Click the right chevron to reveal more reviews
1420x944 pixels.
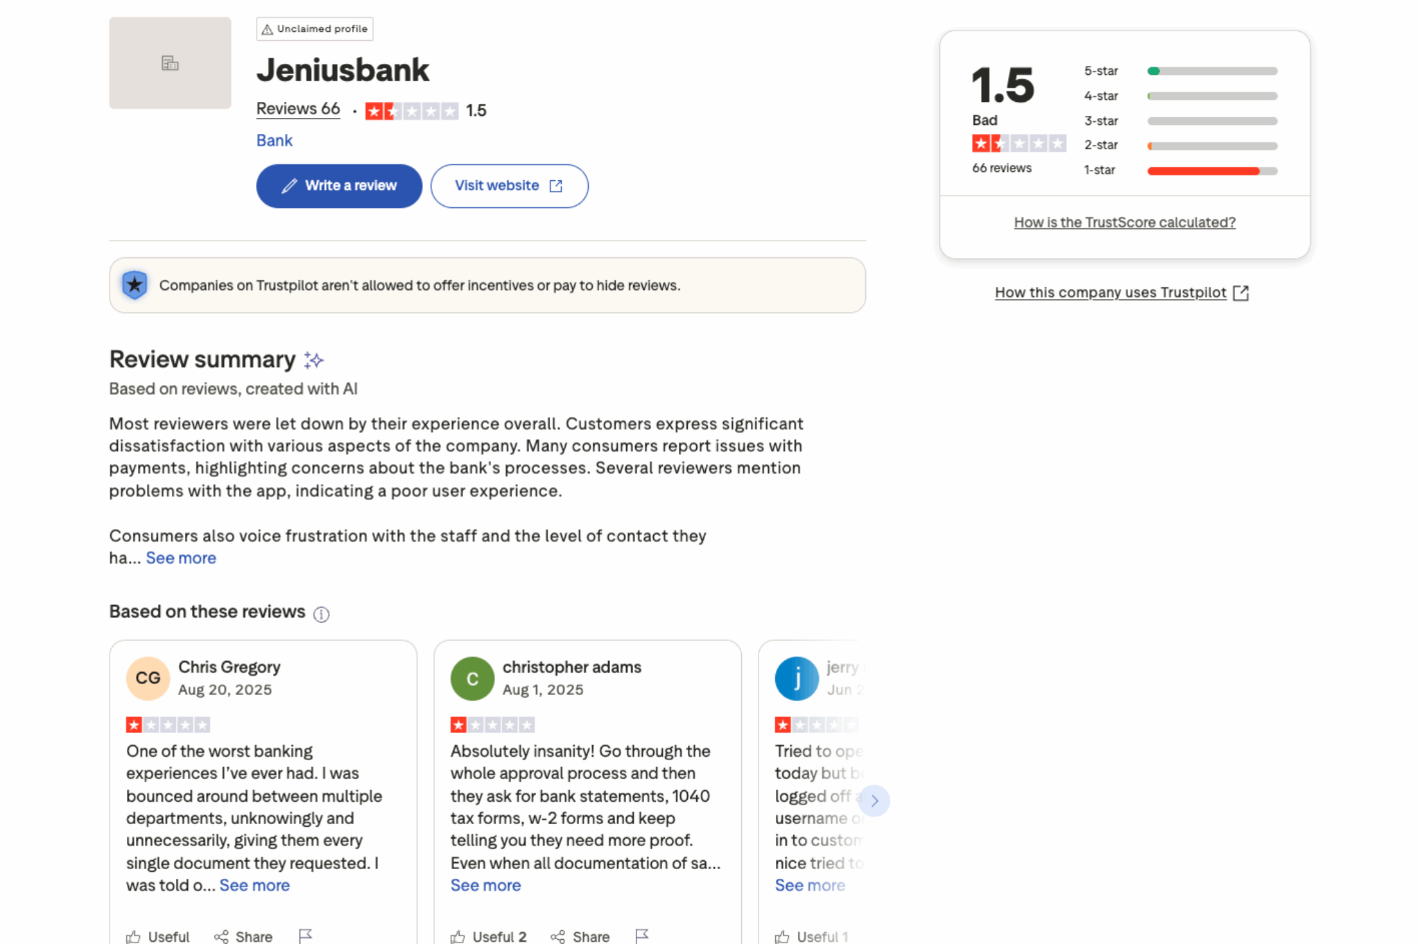tap(875, 800)
